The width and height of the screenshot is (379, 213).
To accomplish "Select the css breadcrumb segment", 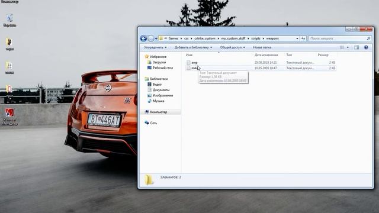I will tap(186, 38).
